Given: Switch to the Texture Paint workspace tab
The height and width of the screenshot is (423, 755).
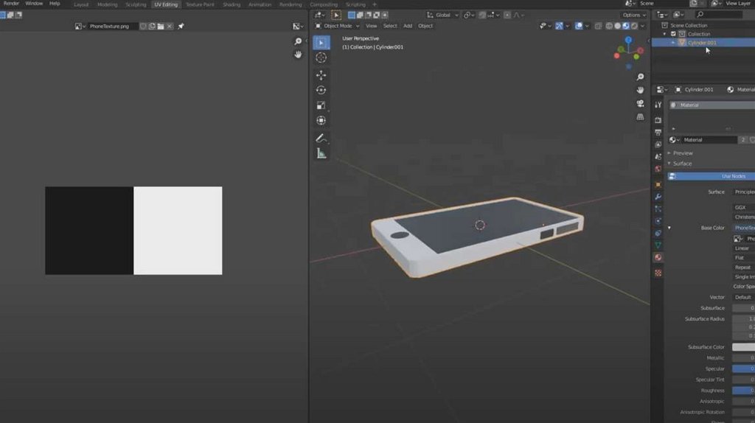Looking at the screenshot, I should (x=200, y=4).
